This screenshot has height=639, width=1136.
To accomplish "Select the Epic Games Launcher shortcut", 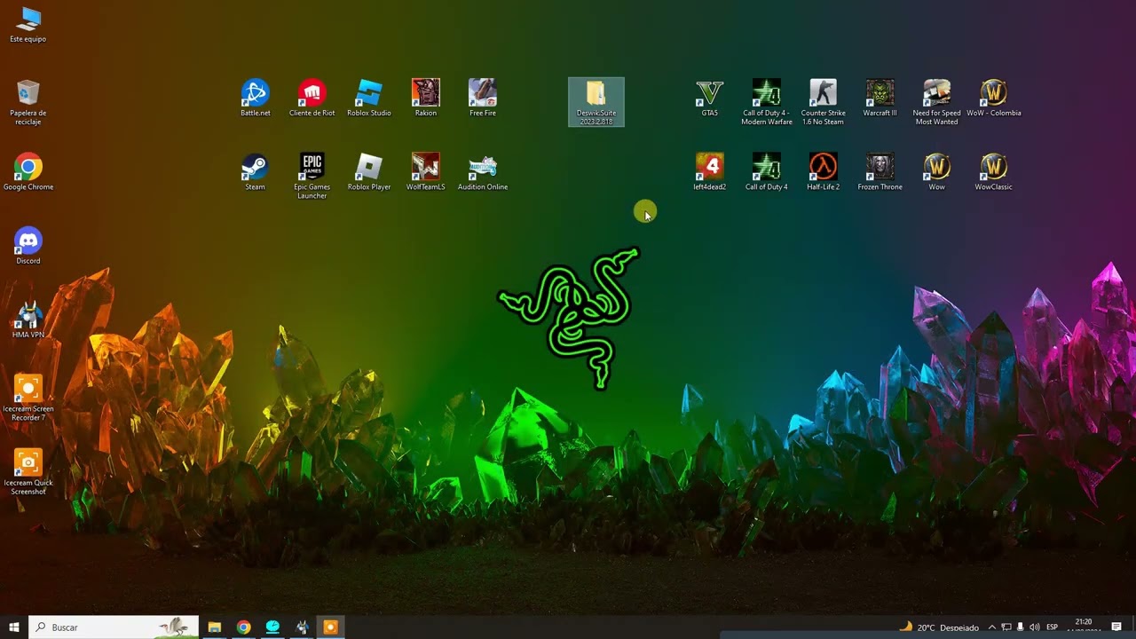I will point(312,176).
